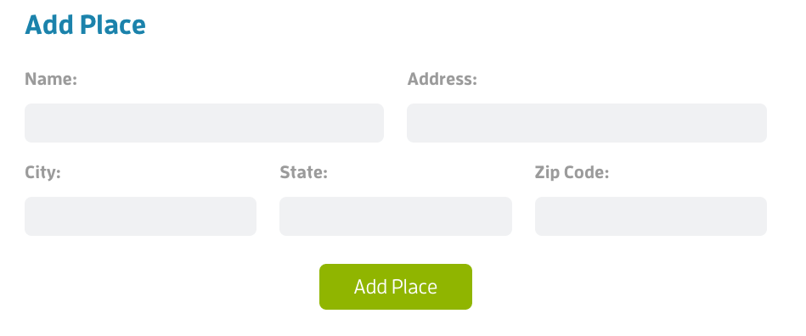806x336 pixels.
Task: Click the Name input field
Action: pyautogui.click(x=204, y=123)
